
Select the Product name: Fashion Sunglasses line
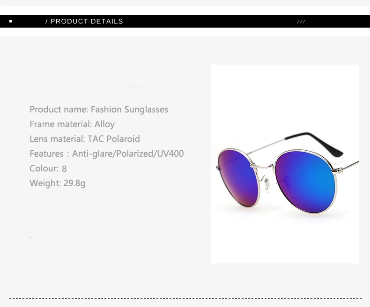(99, 110)
